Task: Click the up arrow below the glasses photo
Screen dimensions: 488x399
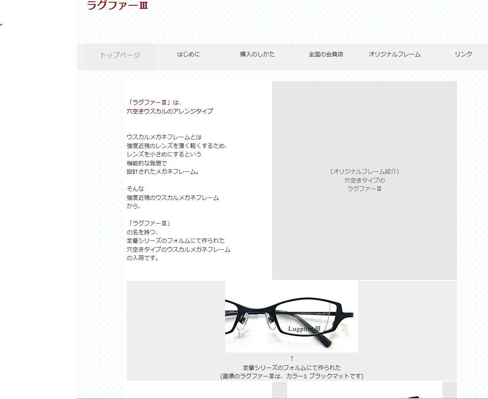Action: coord(292,359)
